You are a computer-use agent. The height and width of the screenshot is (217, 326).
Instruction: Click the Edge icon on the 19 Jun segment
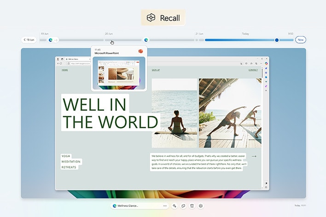click(x=51, y=40)
